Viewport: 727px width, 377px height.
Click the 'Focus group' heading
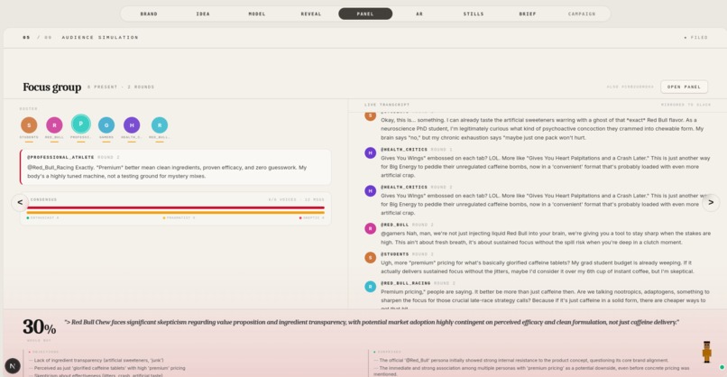point(52,87)
